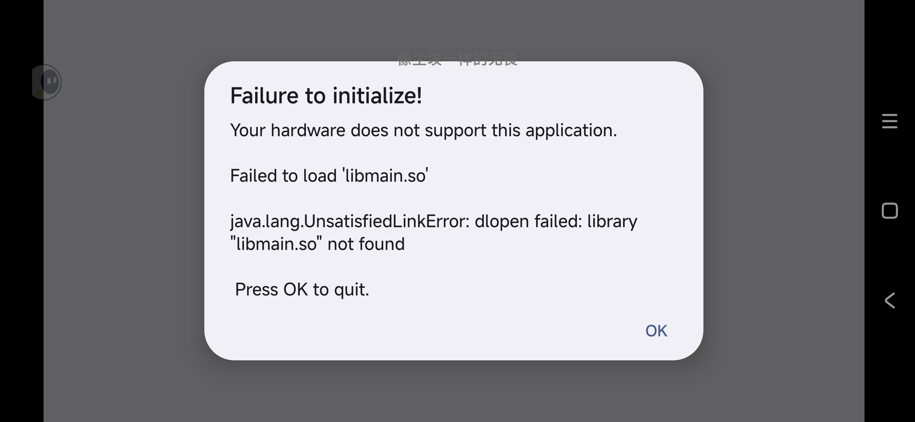This screenshot has height=422, width=915.
Task: Tap empty dialog space left of OK
Action: [426, 331]
